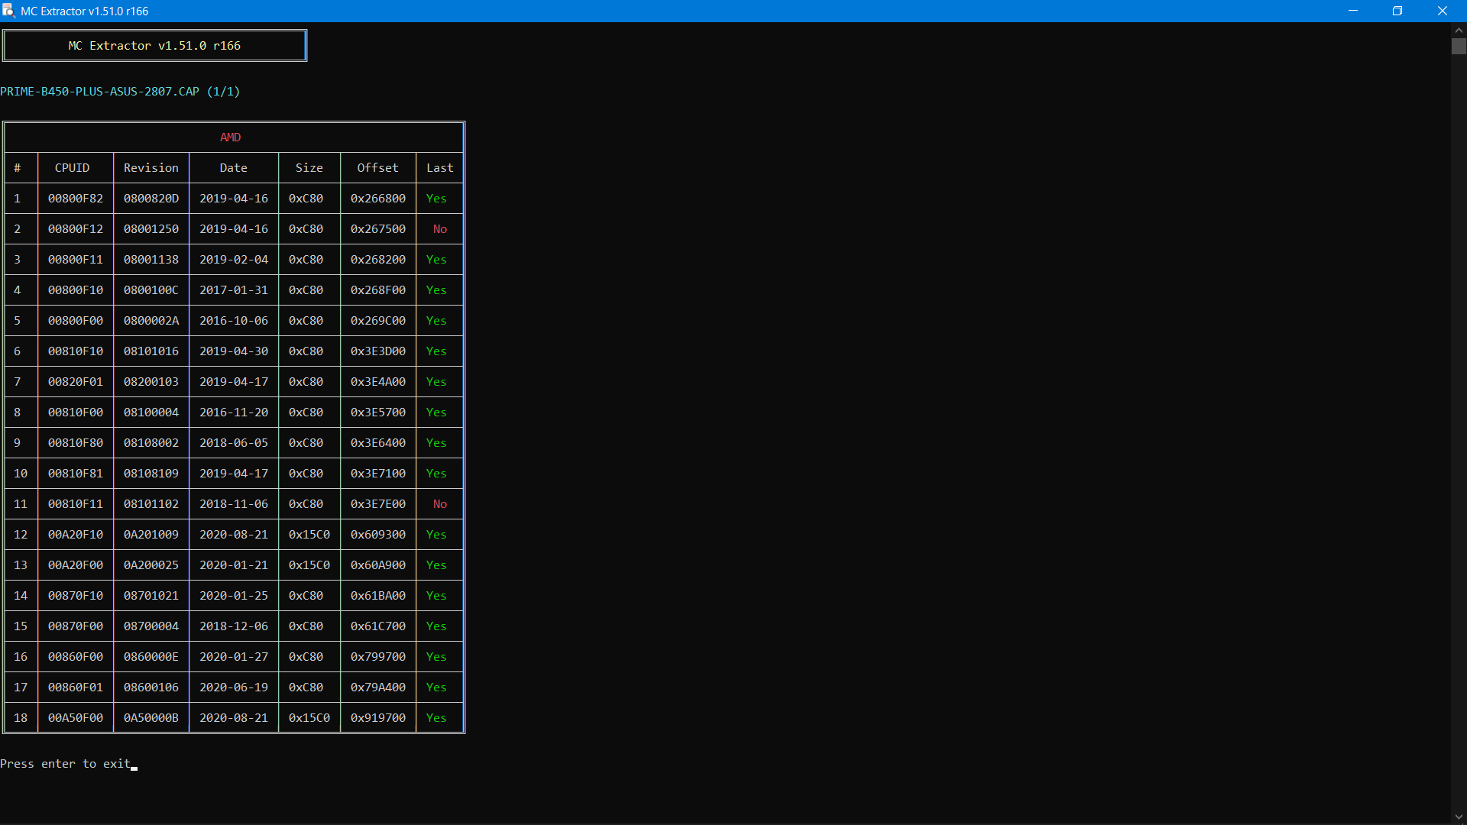Select revision 0A50000B in row 18
Viewport: 1467px width, 825px height.
coord(151,718)
